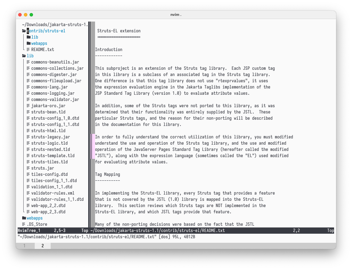Click the Tag Mapping heading
The height and width of the screenshot is (270, 352).
108,174
